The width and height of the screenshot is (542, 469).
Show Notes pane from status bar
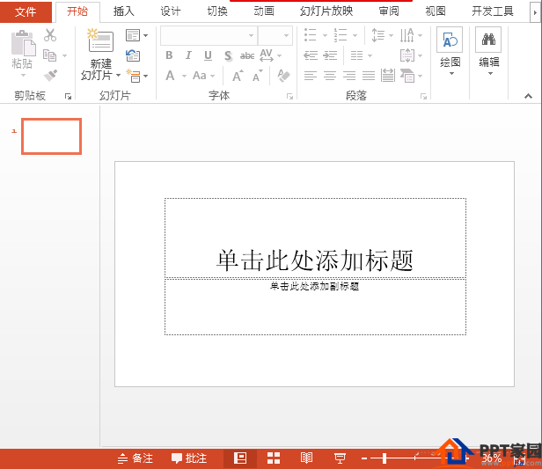click(135, 458)
